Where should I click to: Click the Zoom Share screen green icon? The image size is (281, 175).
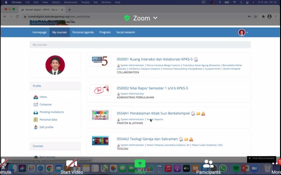pos(140,164)
